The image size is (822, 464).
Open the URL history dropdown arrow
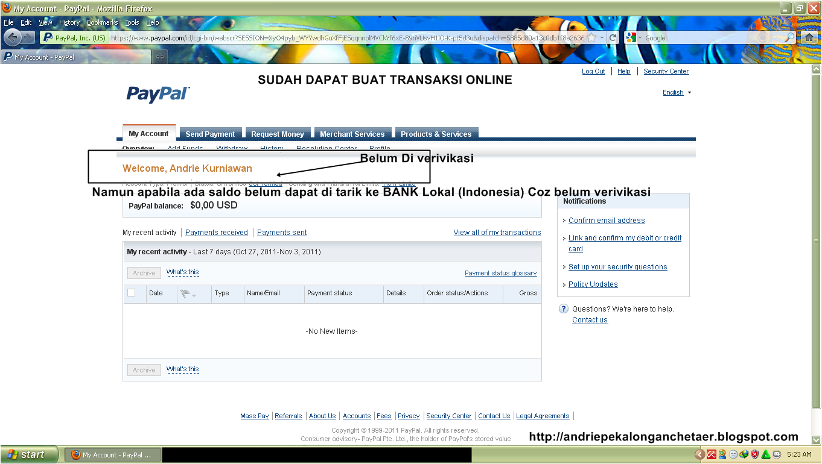[x=602, y=37]
